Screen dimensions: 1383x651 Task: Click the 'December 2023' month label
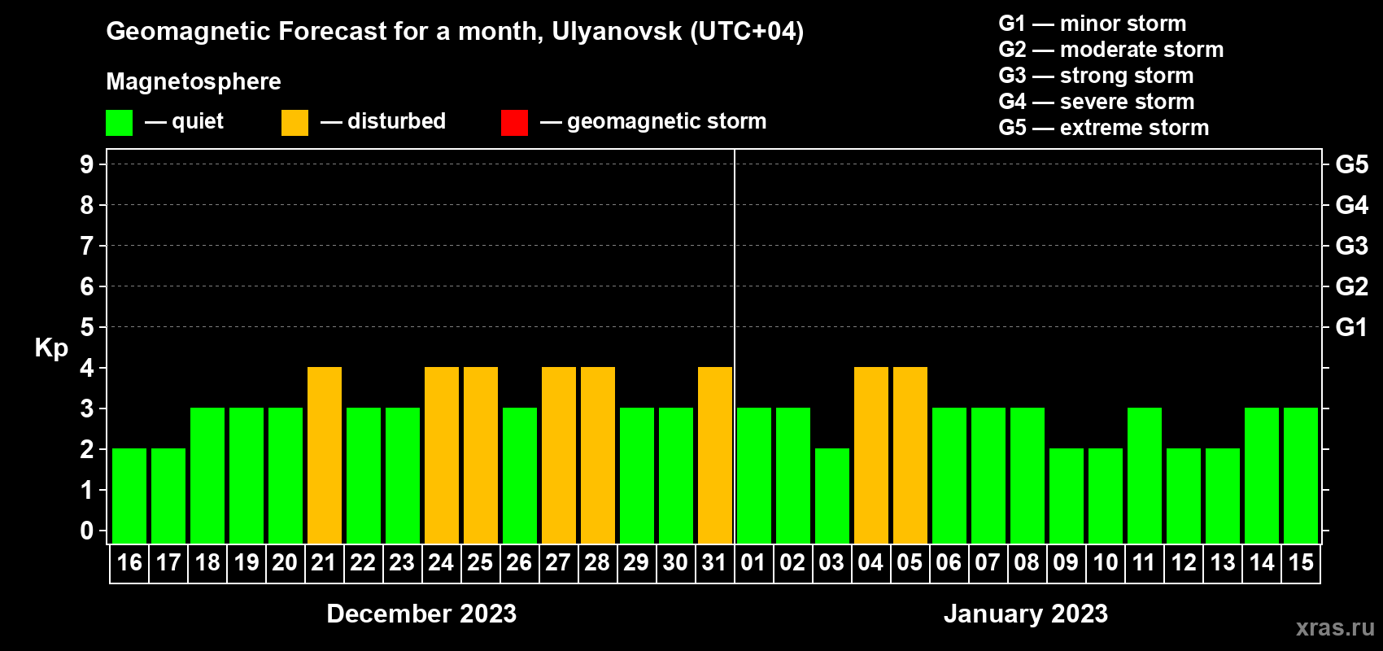(x=421, y=614)
